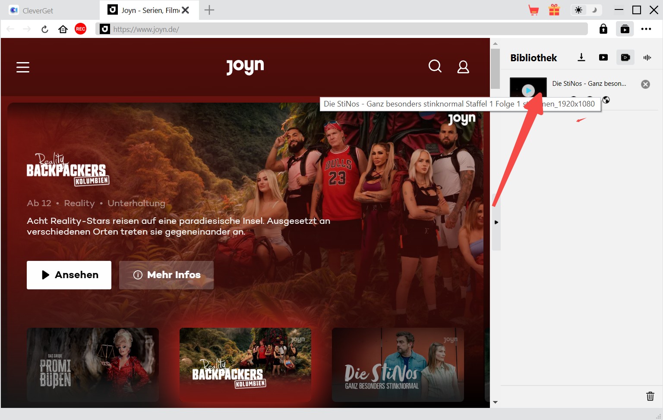The height and width of the screenshot is (420, 663).
Task: Open the shopping cart icon
Action: click(534, 10)
